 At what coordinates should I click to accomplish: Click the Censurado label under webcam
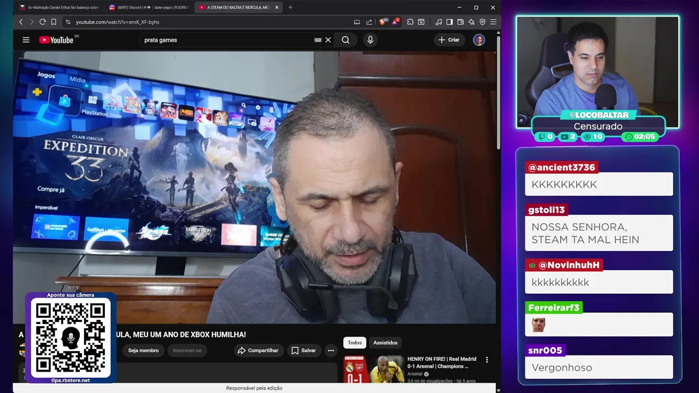[598, 126]
